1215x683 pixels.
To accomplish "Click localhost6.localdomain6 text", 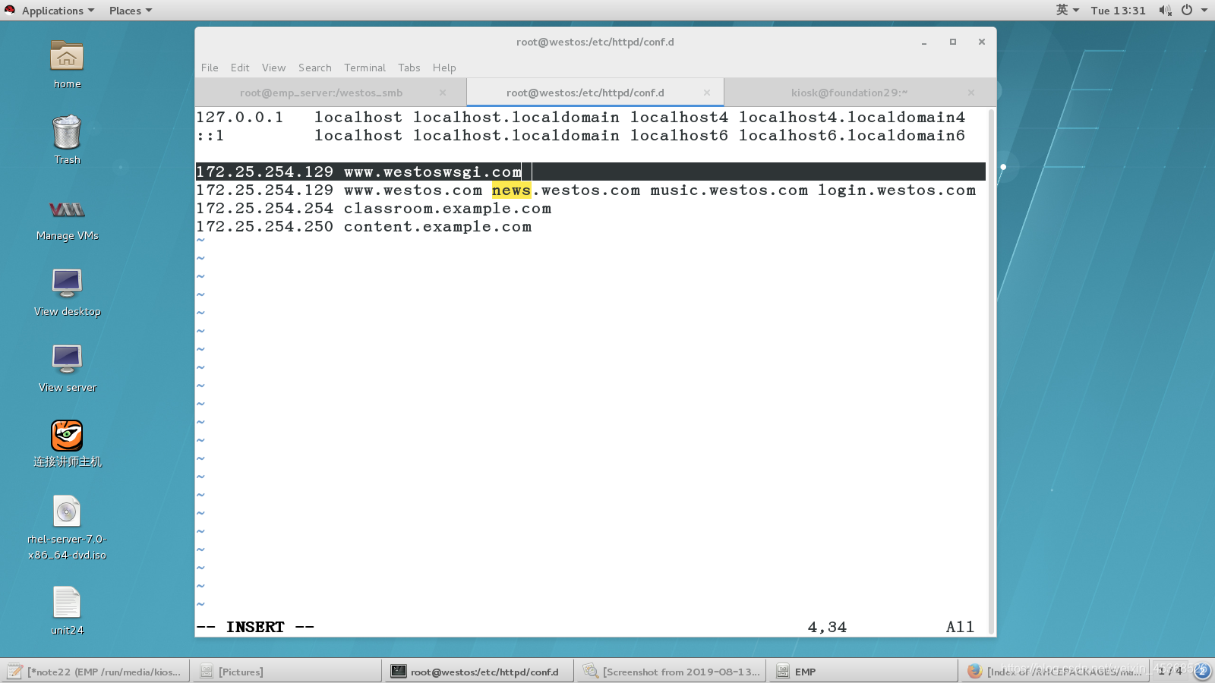I will click(852, 136).
